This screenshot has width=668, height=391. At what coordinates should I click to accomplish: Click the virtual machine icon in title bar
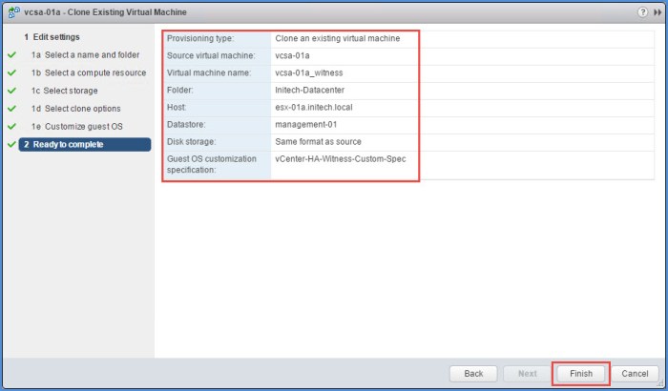pos(13,12)
